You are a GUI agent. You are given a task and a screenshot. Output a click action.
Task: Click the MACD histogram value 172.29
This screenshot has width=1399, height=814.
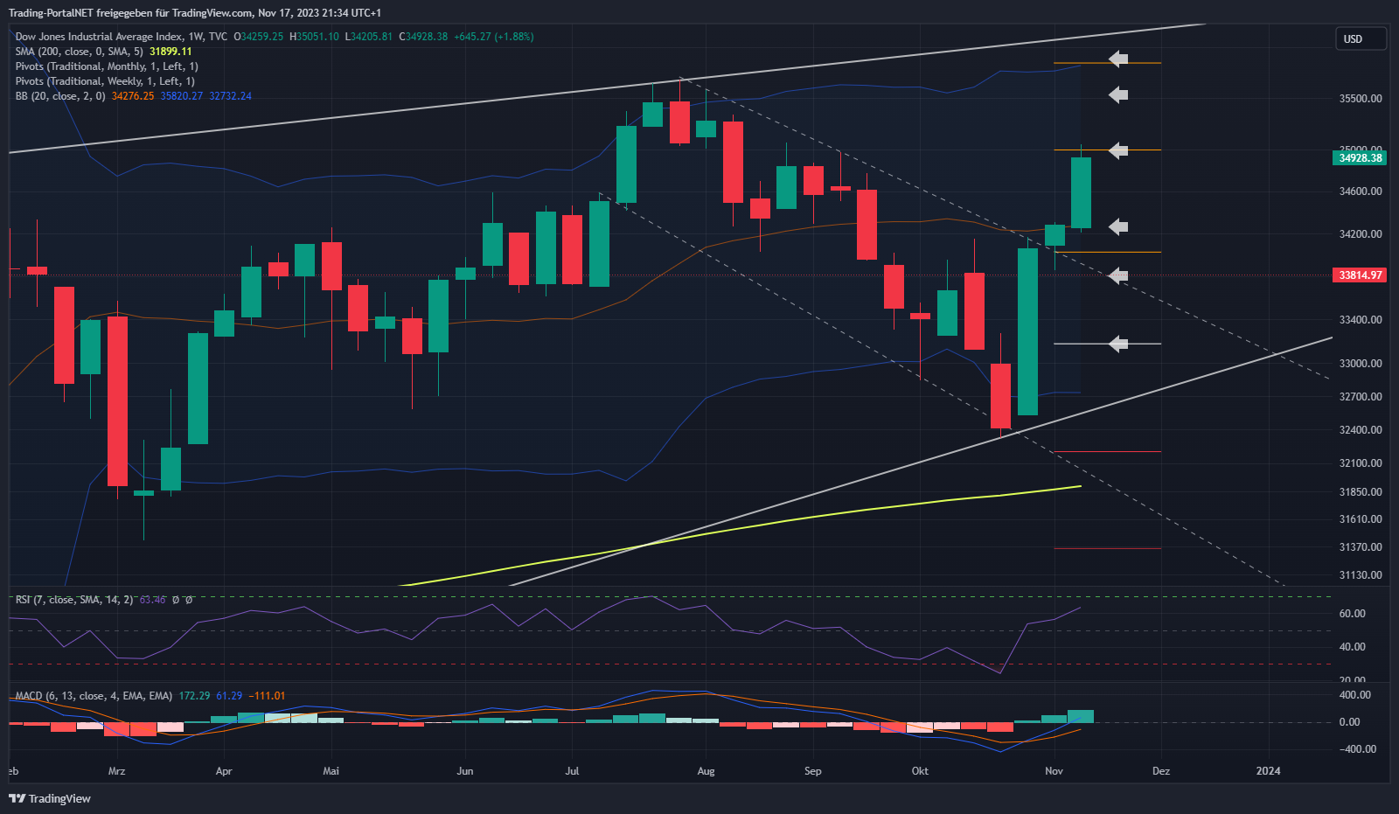[194, 696]
